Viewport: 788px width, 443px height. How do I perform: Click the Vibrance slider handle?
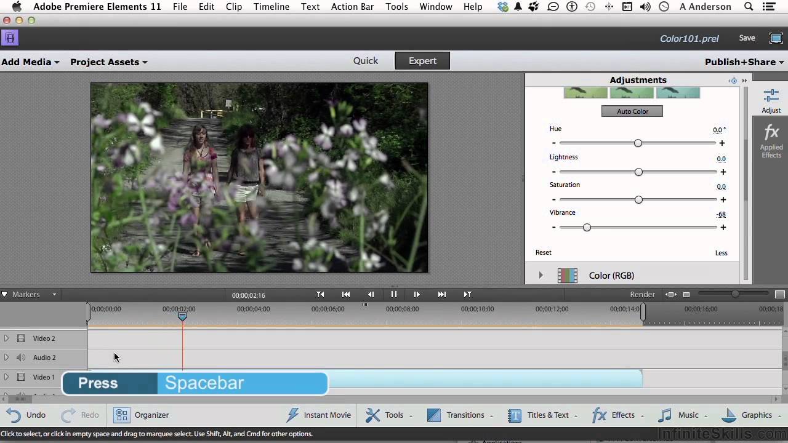pyautogui.click(x=587, y=228)
